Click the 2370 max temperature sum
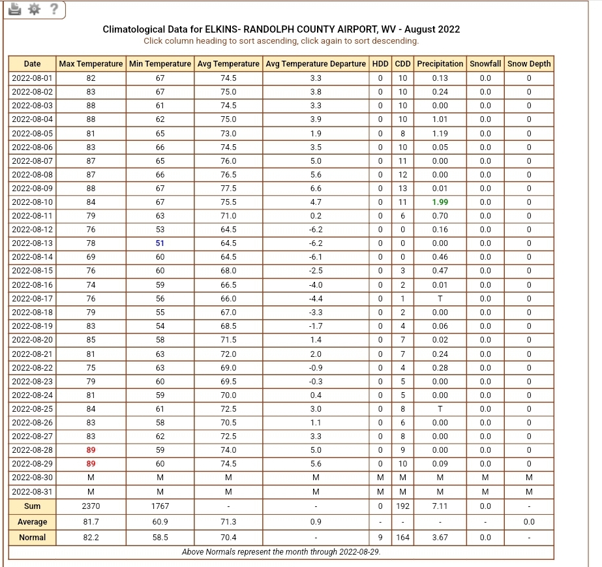The height and width of the screenshot is (567, 602). point(91,506)
